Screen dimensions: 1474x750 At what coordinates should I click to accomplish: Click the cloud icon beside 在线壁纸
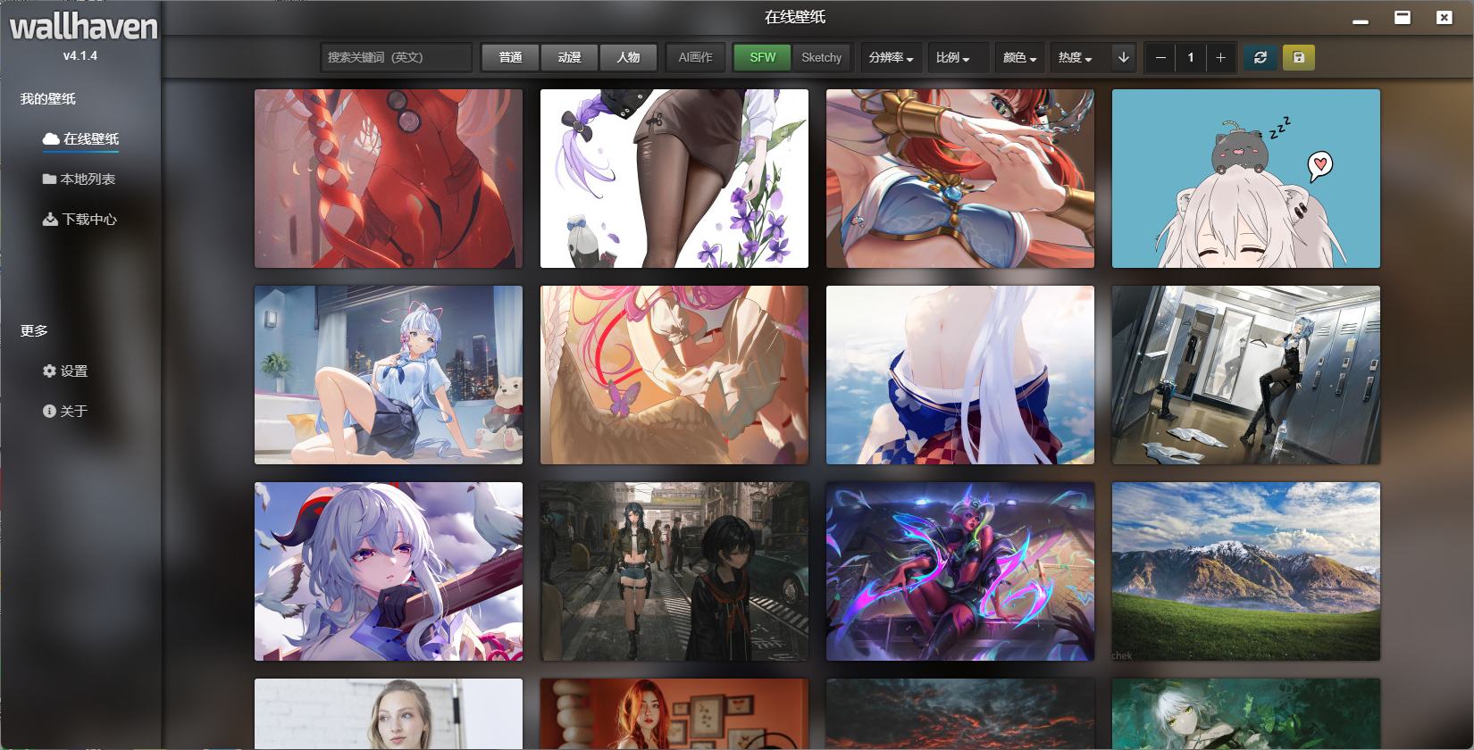pyautogui.click(x=51, y=138)
